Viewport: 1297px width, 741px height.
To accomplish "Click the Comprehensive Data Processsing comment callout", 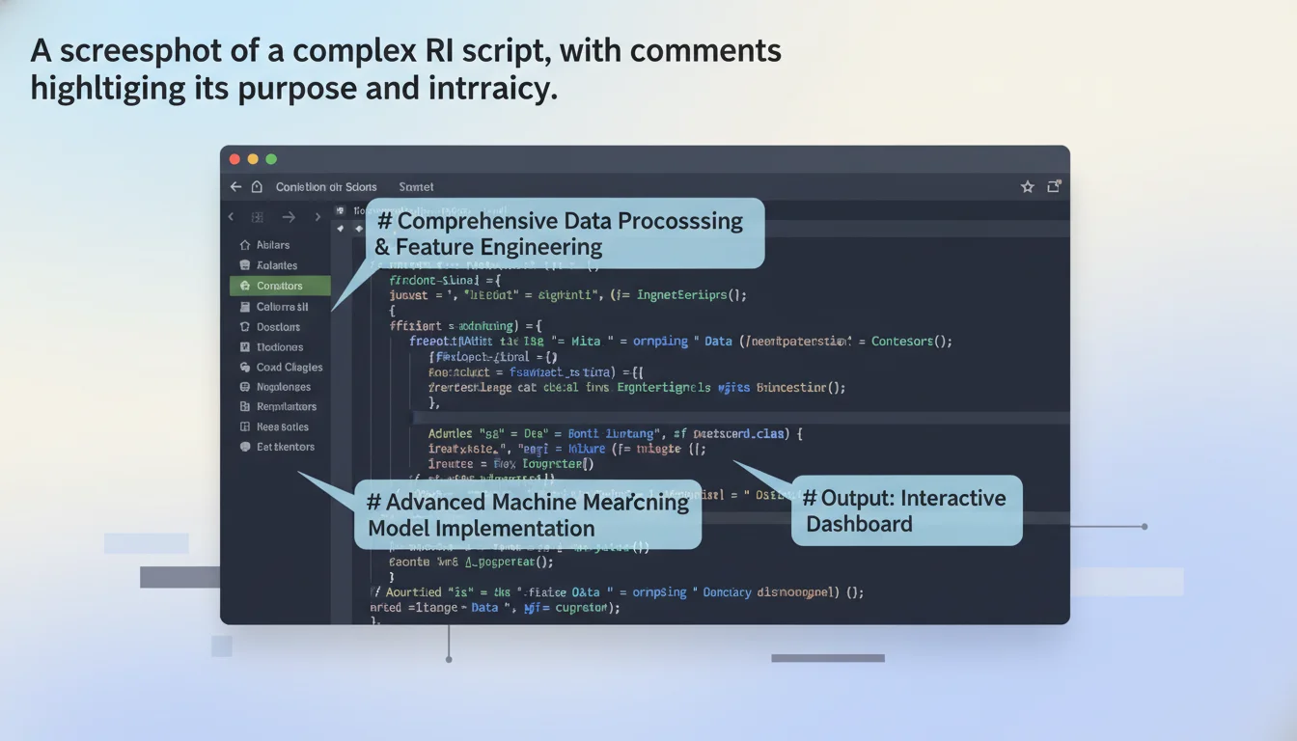I will click(x=562, y=233).
